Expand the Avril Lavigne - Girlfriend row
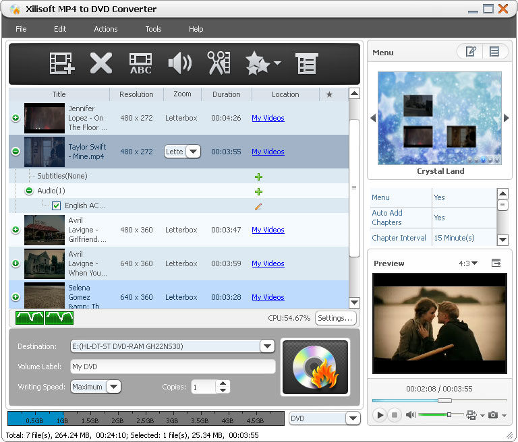The image size is (518, 442). tap(16, 230)
